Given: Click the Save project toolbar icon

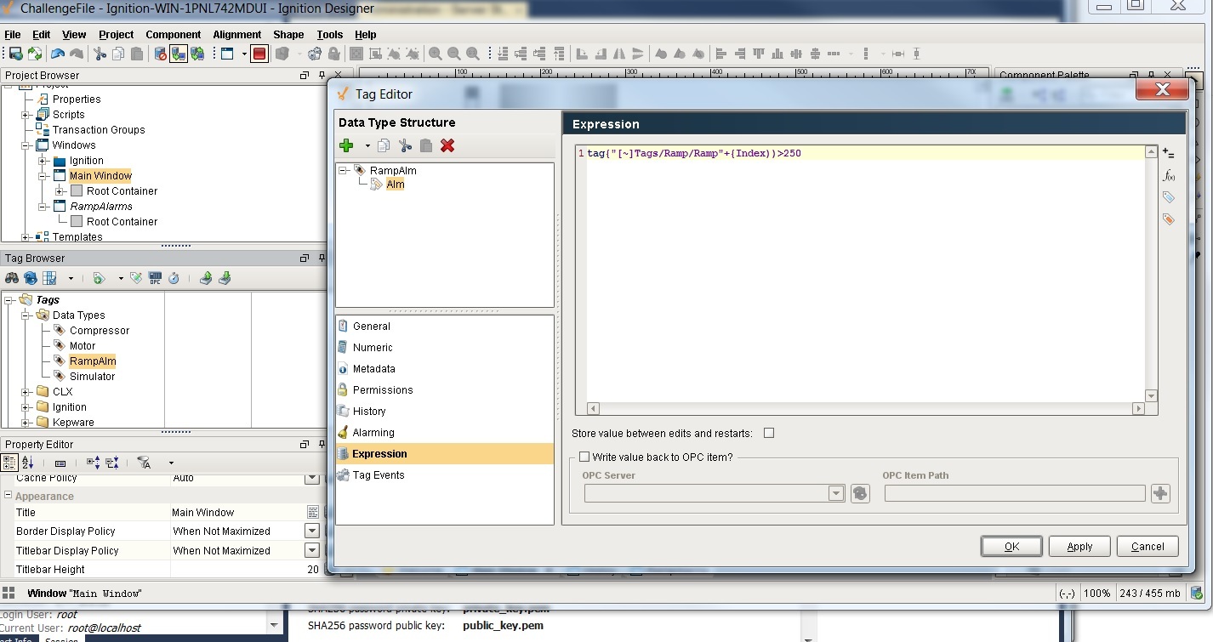Looking at the screenshot, I should (x=15, y=54).
